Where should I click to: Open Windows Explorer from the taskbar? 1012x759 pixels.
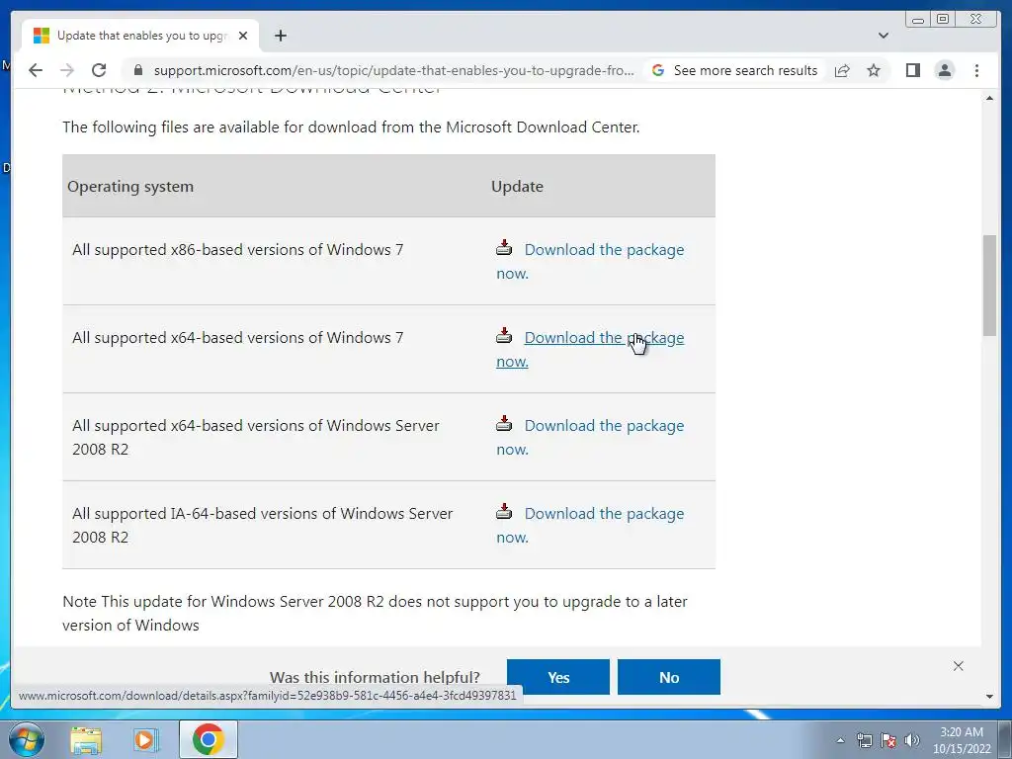tap(86, 739)
